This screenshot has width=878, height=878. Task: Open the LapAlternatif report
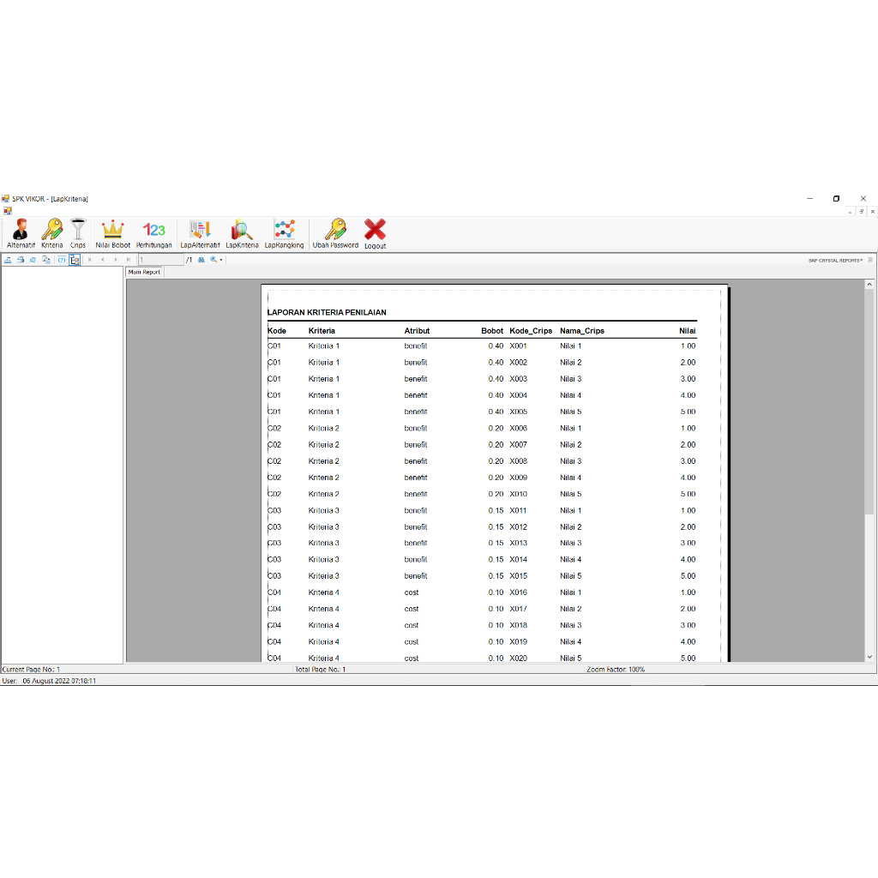coord(200,233)
